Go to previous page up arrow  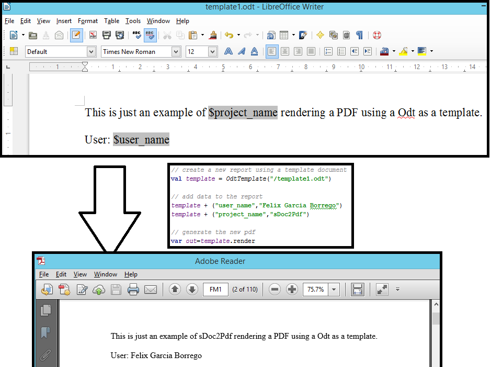point(175,290)
